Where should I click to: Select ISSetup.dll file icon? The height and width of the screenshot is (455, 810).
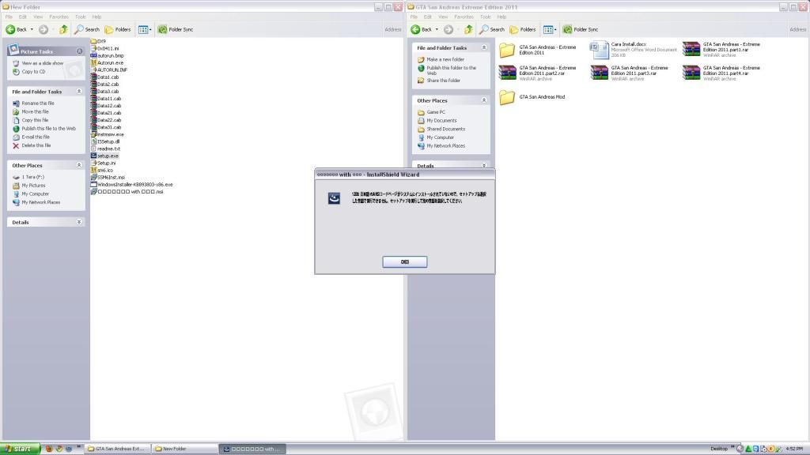(93, 141)
